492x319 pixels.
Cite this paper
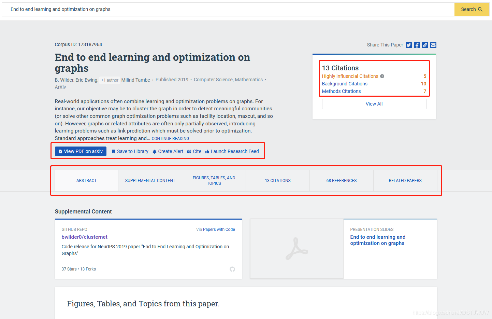(194, 151)
